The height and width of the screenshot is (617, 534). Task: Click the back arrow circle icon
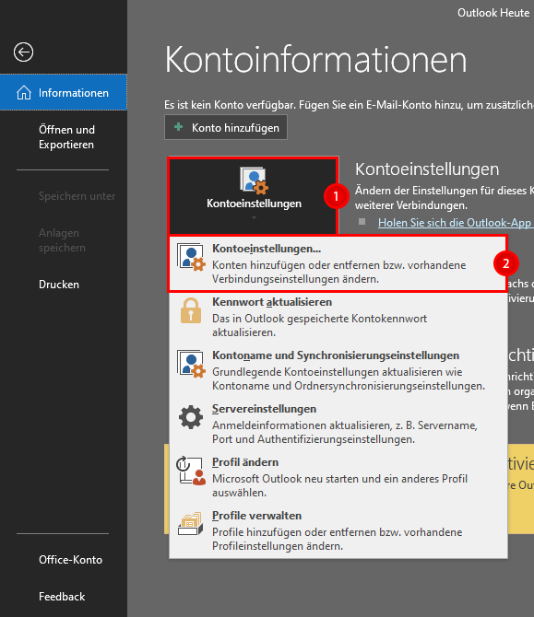pyautogui.click(x=23, y=52)
